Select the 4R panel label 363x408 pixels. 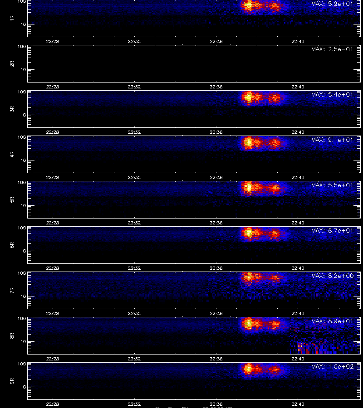(12, 154)
